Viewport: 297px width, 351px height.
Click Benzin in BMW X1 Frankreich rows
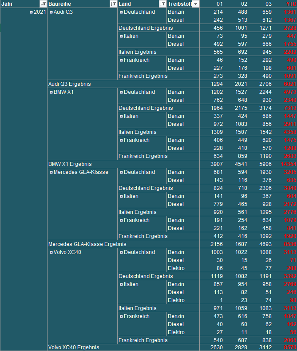coord(176,140)
